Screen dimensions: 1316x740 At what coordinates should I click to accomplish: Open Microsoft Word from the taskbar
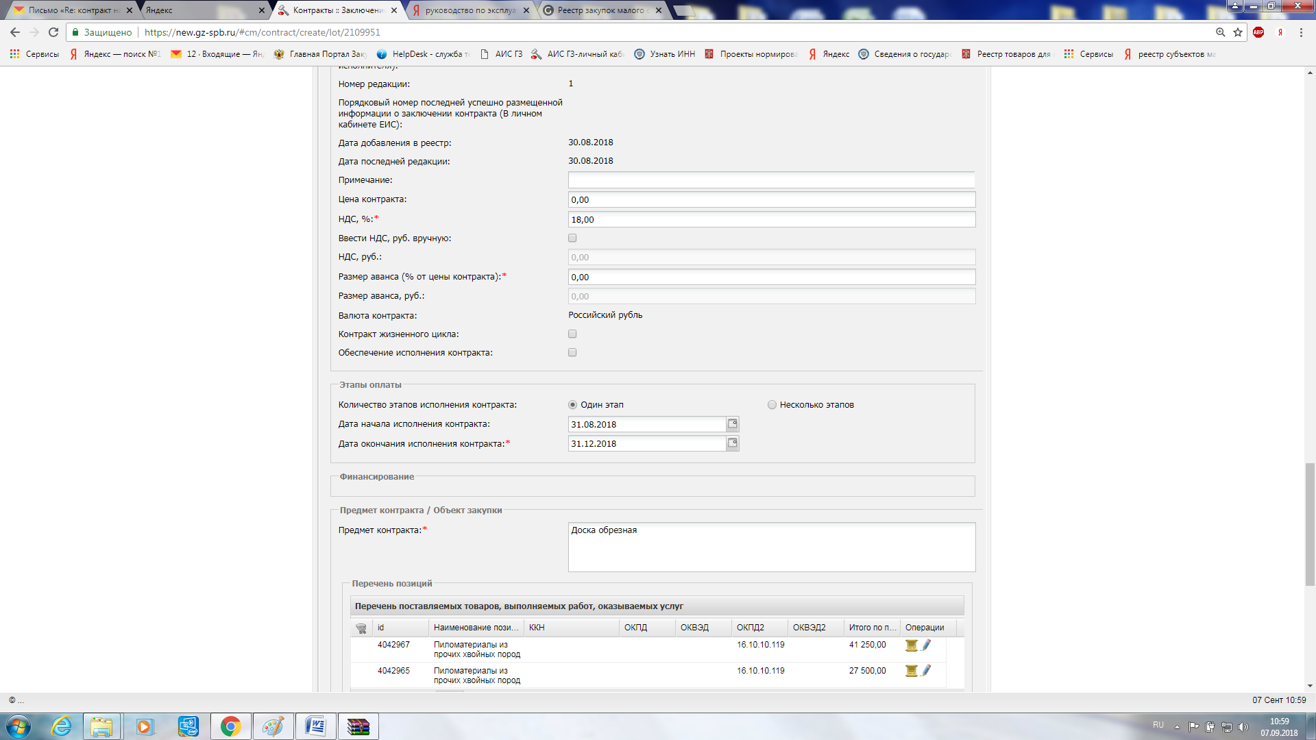[315, 726]
